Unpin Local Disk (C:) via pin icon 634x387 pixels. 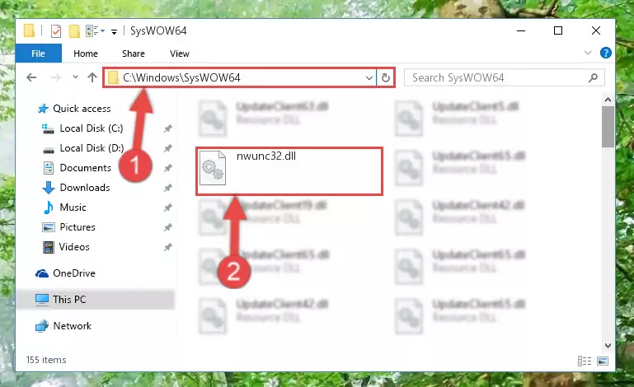click(168, 128)
